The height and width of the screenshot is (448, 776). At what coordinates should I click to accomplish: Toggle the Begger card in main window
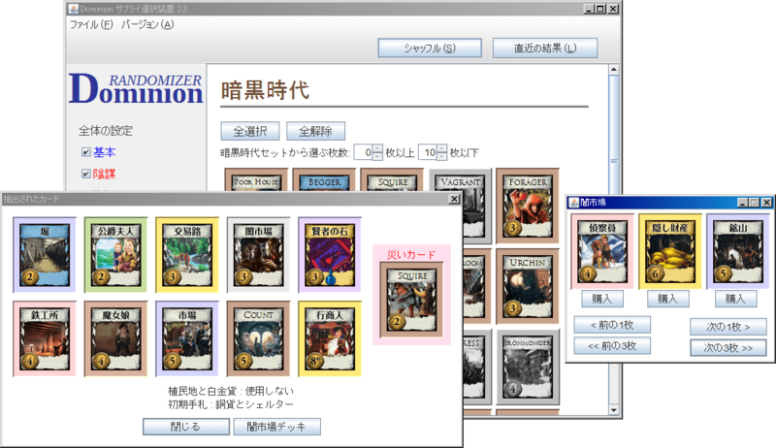click(324, 180)
